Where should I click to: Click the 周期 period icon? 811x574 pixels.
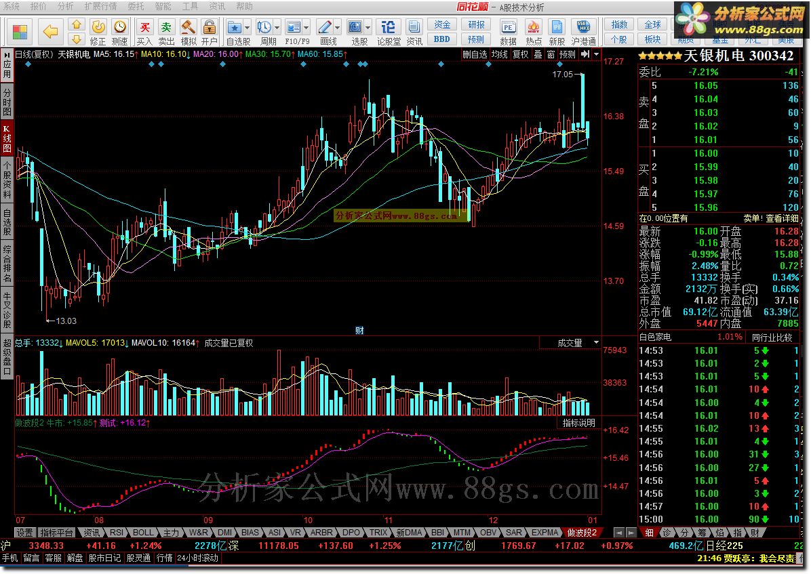264,26
